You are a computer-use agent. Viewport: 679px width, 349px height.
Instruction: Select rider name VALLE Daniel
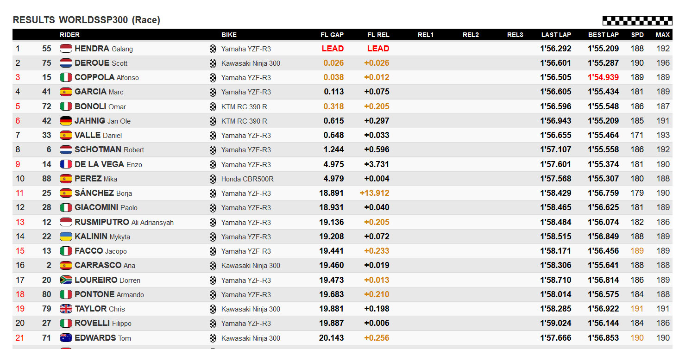click(98, 135)
